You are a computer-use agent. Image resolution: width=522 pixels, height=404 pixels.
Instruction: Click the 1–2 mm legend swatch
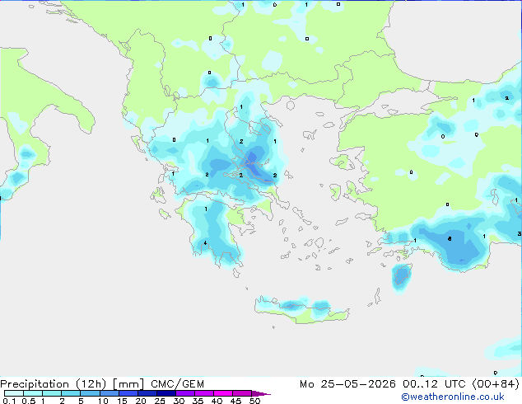[x=52, y=393]
